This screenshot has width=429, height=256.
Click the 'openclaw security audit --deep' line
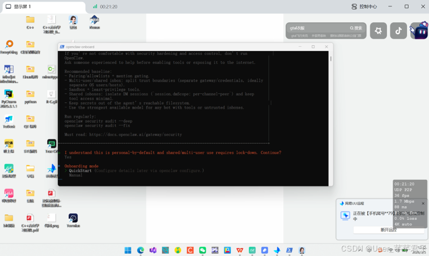pos(98,121)
